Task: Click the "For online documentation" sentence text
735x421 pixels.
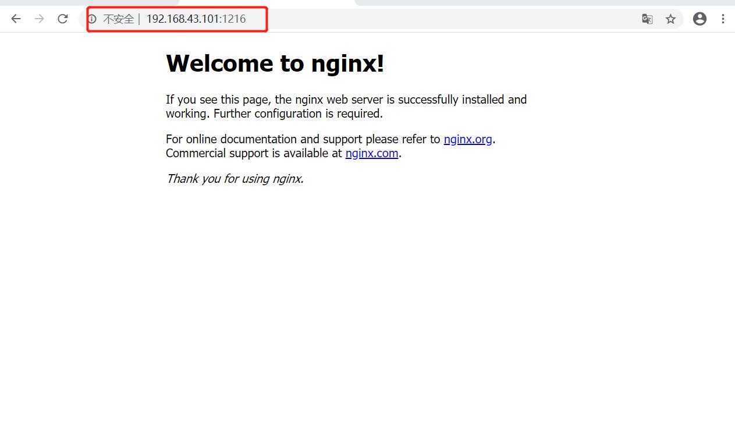Action: coord(303,139)
